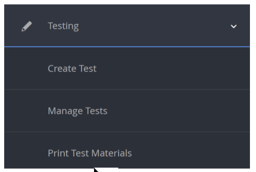
Task: Choose the Create Test submenu entry
Action: (x=127, y=68)
